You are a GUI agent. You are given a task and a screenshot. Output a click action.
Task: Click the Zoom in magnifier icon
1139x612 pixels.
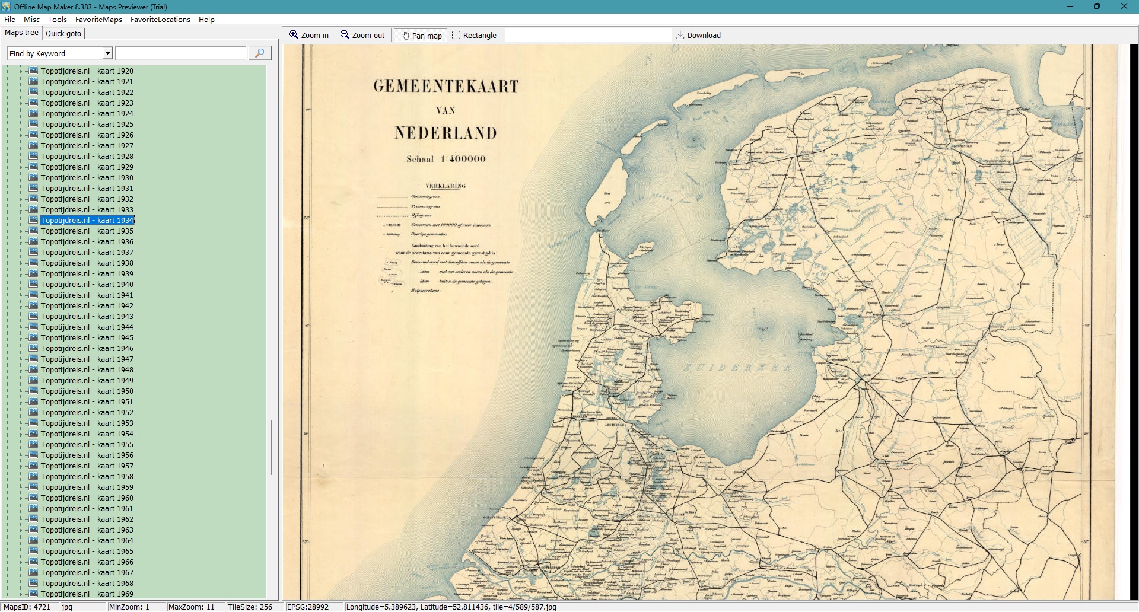[294, 35]
